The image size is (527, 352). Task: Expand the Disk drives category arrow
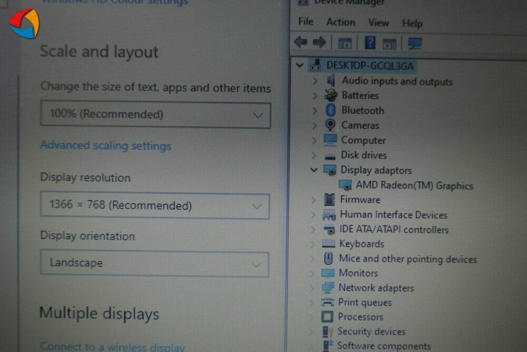coord(314,155)
